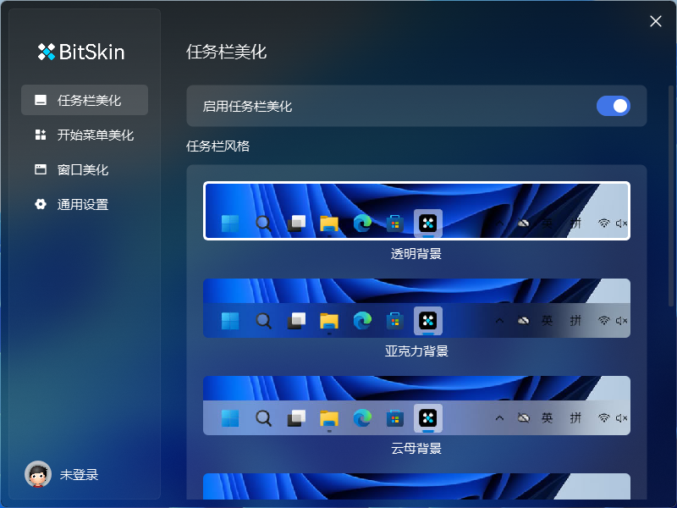The image size is (677, 508).
Task: Click file explorer icon in 云母背景 preview
Action: 329,418
